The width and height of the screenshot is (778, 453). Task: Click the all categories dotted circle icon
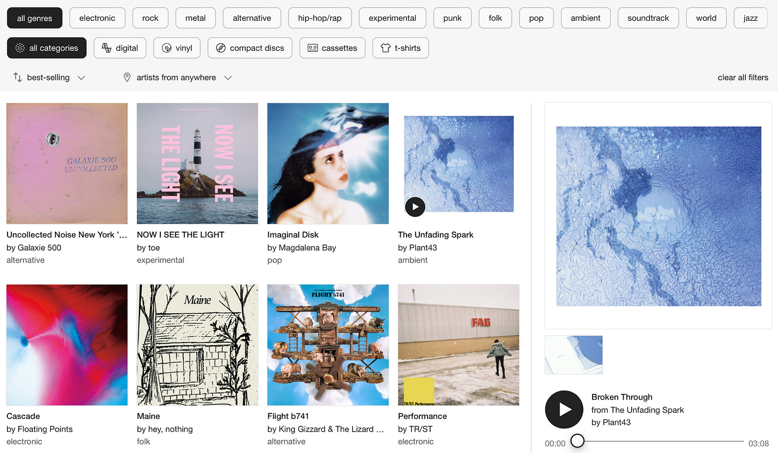20,48
